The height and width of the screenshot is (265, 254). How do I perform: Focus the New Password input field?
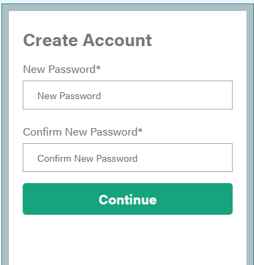[x=127, y=95]
